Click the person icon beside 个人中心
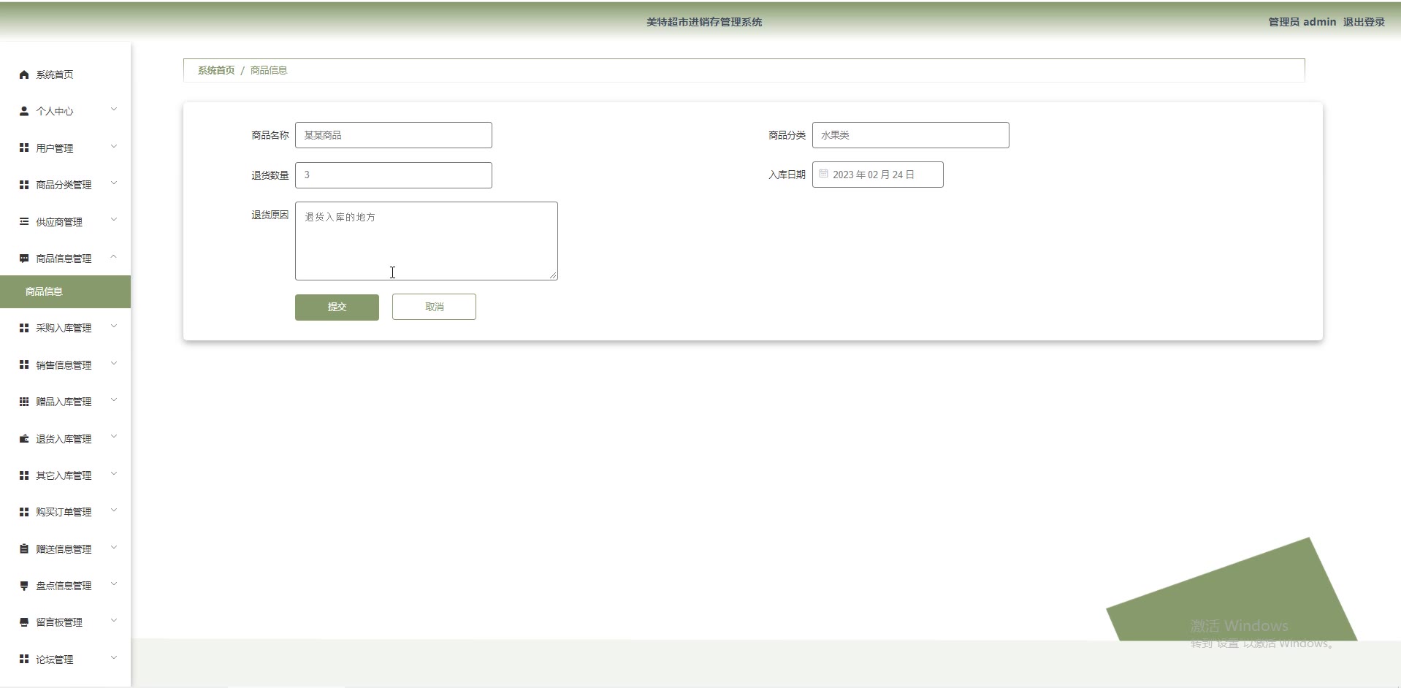The image size is (1401, 688). point(24,111)
